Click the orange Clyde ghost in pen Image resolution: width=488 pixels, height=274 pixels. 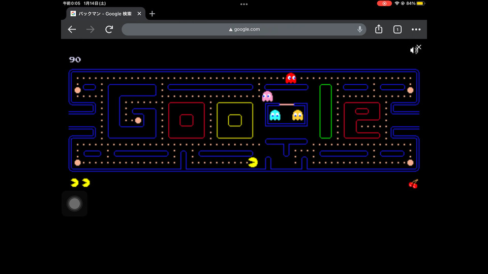tap(297, 115)
